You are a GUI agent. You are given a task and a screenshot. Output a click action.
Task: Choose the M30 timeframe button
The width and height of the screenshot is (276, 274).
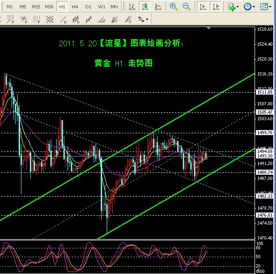(49, 7)
